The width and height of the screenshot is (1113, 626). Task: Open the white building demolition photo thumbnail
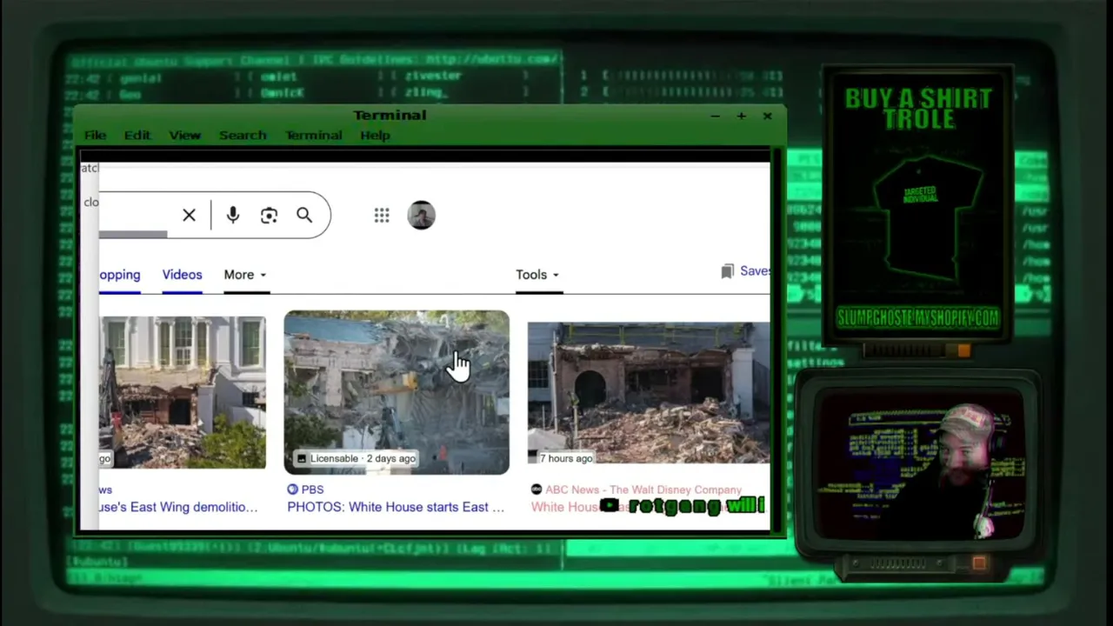(183, 393)
